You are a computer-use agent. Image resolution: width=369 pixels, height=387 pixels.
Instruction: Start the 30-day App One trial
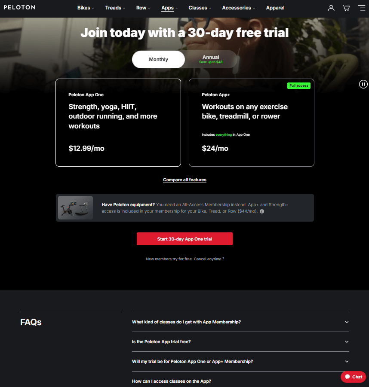tap(184, 239)
